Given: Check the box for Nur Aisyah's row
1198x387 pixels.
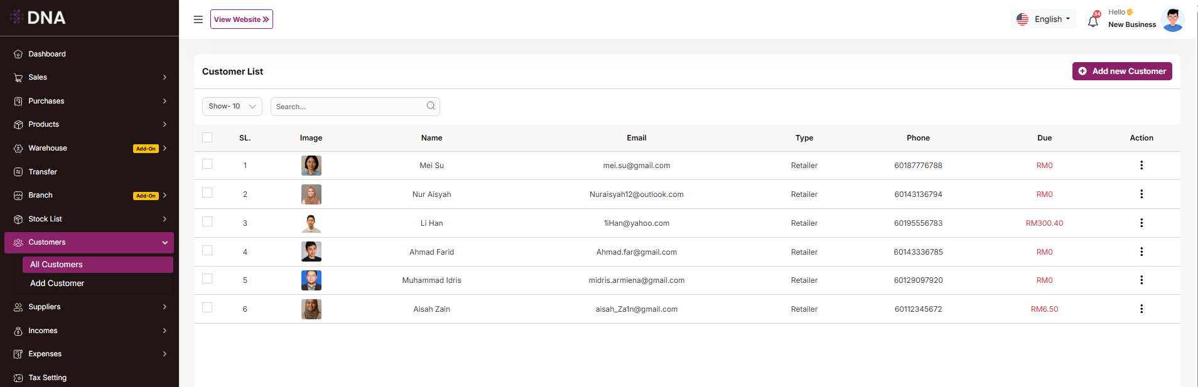Looking at the screenshot, I should [x=207, y=193].
